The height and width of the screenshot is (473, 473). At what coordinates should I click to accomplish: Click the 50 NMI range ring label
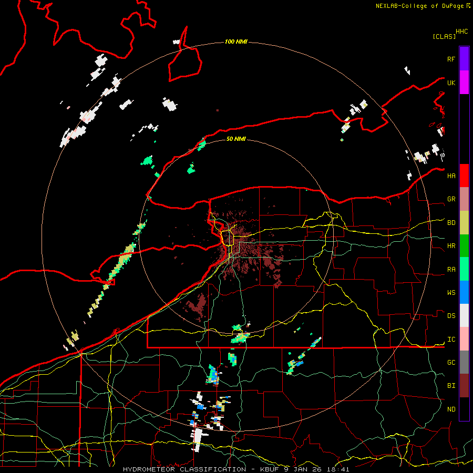(236, 139)
